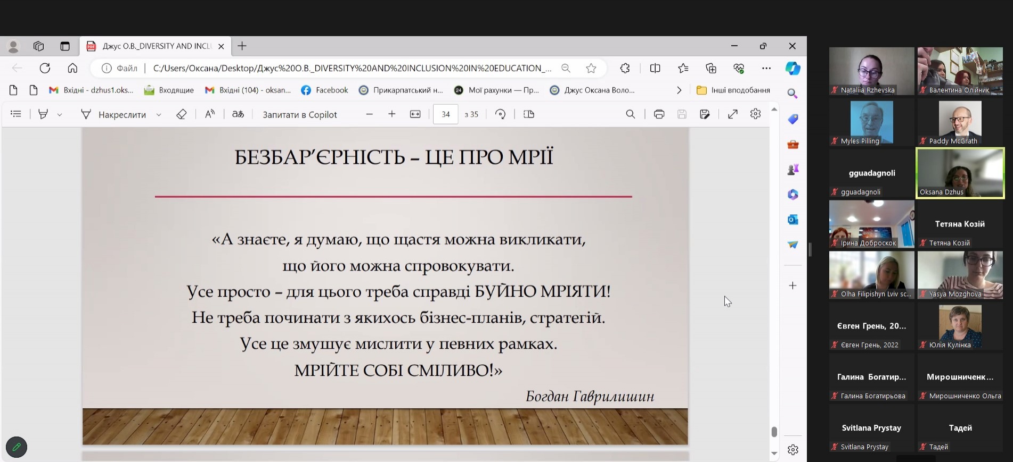The height and width of the screenshot is (462, 1013).
Task: Open Outlook in Edge sidebar
Action: click(x=793, y=220)
